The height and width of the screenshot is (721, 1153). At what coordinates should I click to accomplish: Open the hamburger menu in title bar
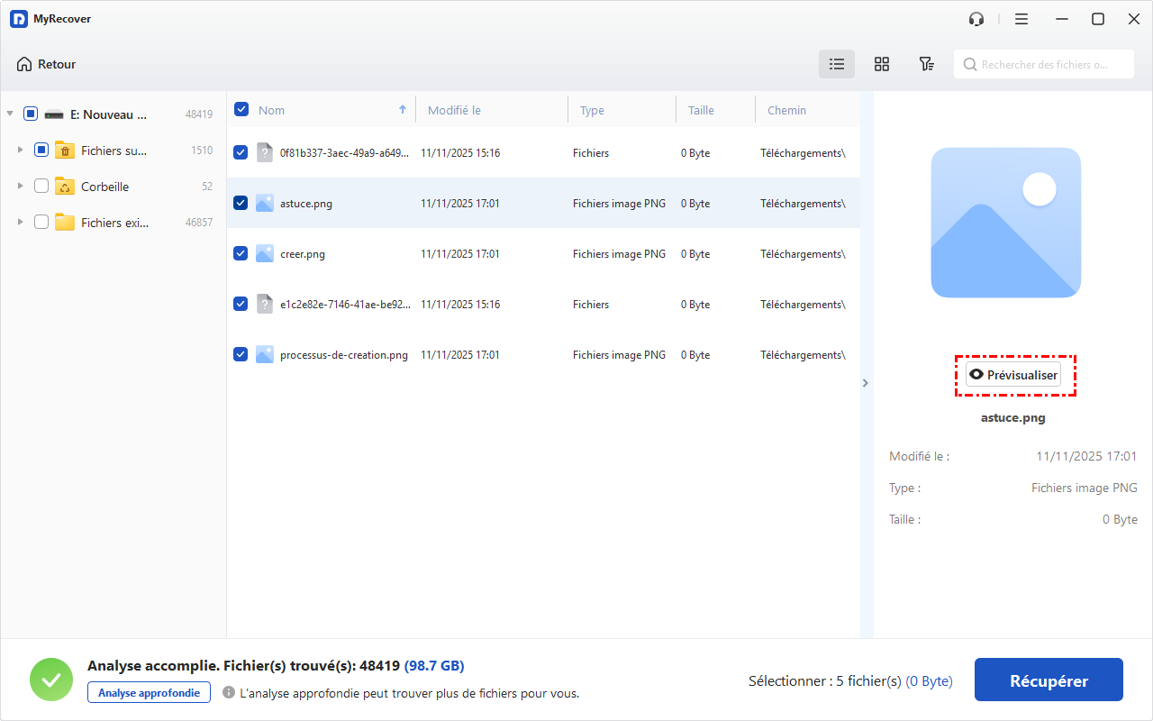click(1021, 19)
